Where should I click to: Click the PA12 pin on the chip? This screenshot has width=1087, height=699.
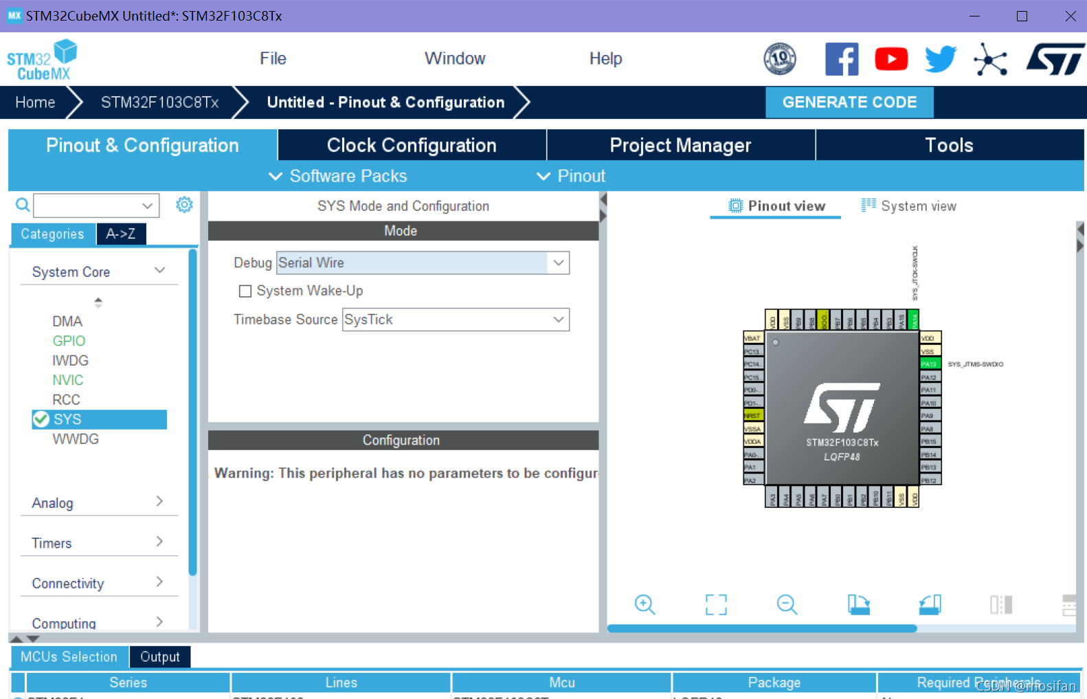[x=930, y=377]
